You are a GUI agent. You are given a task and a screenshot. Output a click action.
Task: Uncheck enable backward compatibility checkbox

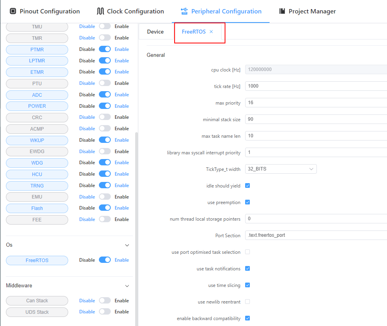(x=247, y=318)
